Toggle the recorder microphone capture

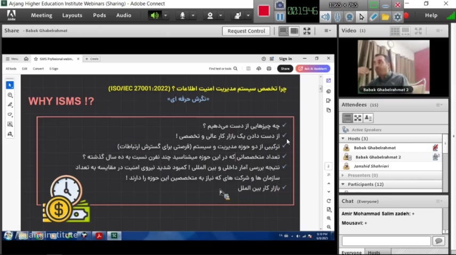click(x=337, y=17)
